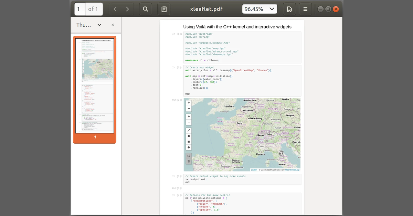
Task: Go to the previous page arrow
Action: (115, 9)
